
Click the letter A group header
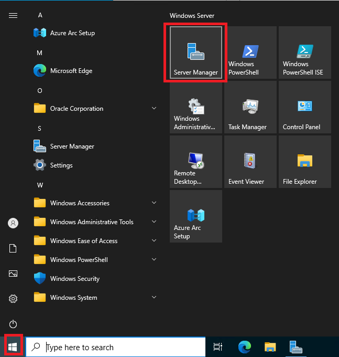(x=40, y=15)
